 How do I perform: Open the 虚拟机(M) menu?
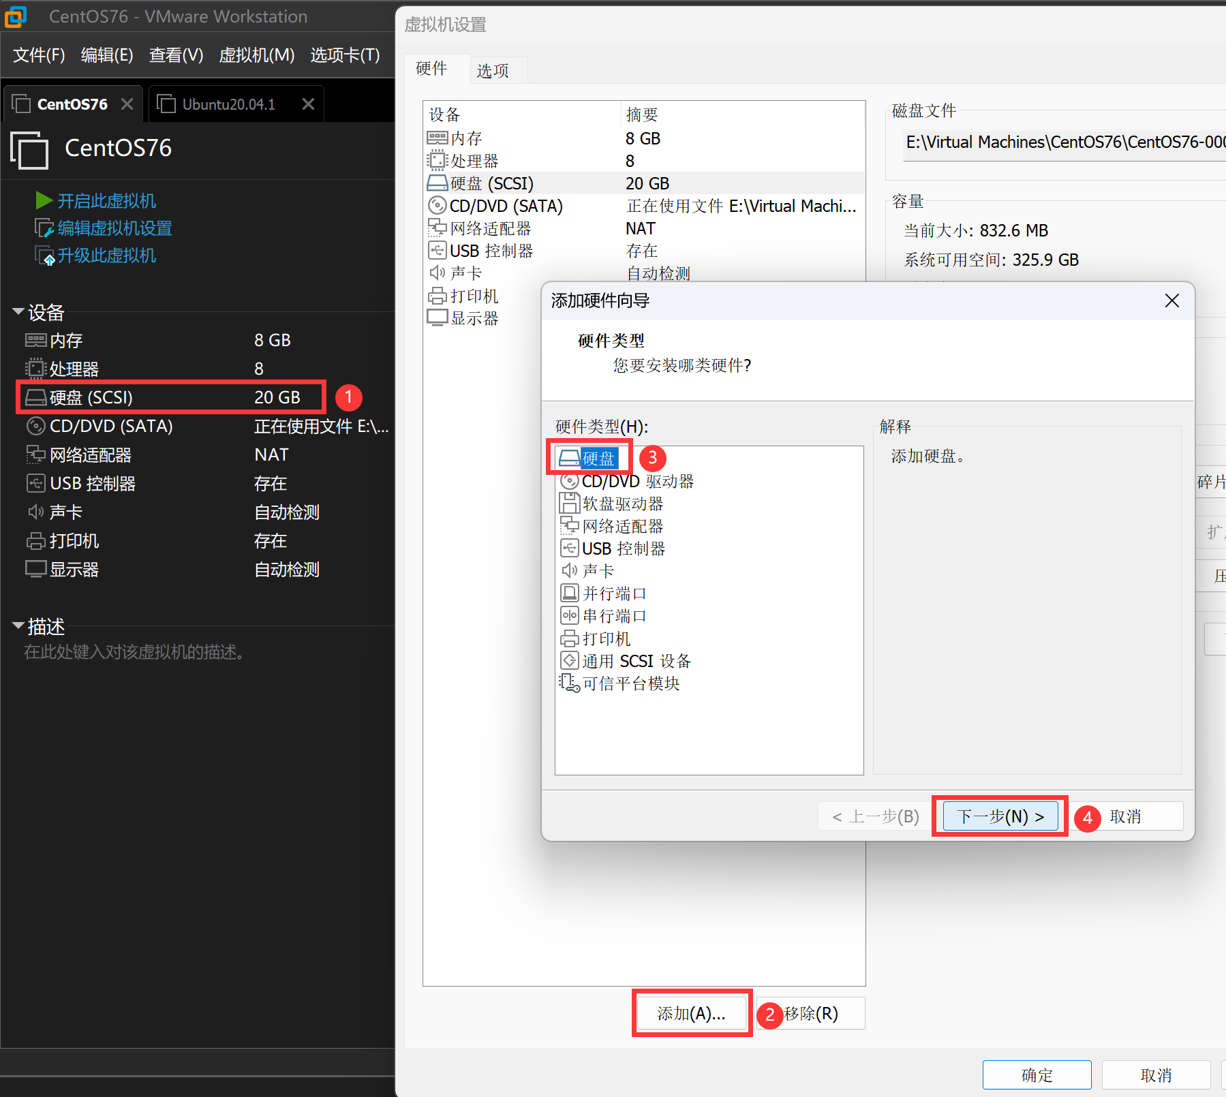point(256,55)
